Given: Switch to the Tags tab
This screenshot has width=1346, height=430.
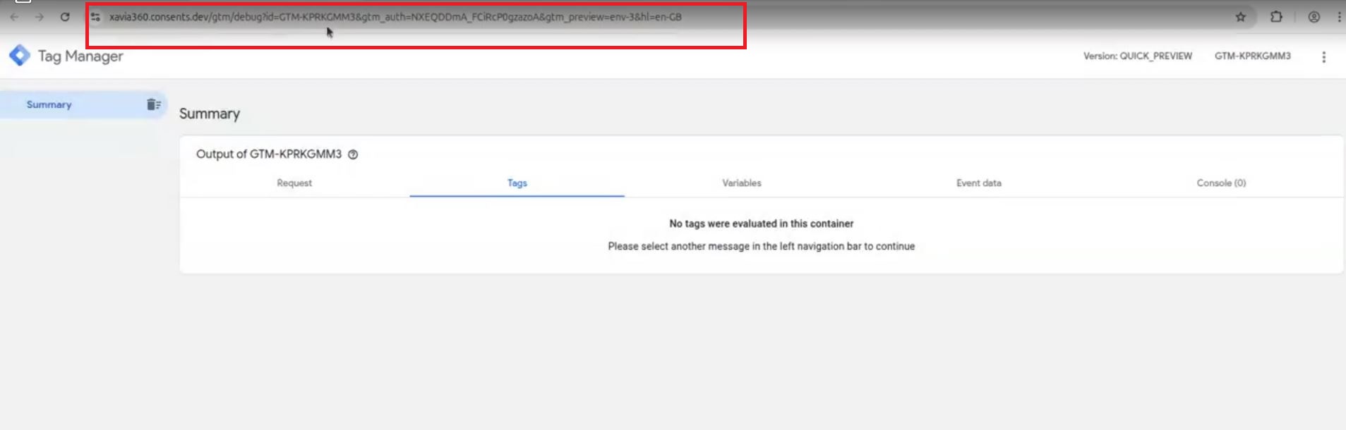Looking at the screenshot, I should coord(517,183).
